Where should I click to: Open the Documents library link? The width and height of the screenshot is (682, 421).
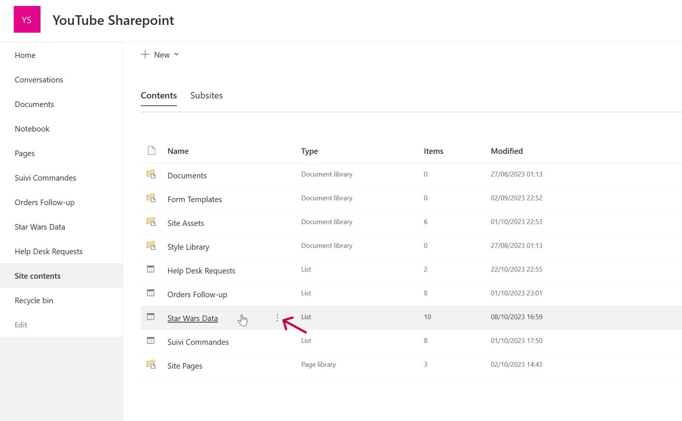tap(187, 176)
